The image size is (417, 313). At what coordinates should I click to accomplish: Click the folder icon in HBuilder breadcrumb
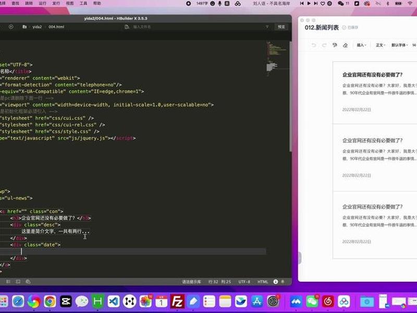click(x=24, y=27)
